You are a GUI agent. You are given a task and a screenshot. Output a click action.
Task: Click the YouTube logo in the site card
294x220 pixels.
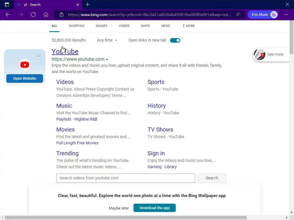(25, 65)
